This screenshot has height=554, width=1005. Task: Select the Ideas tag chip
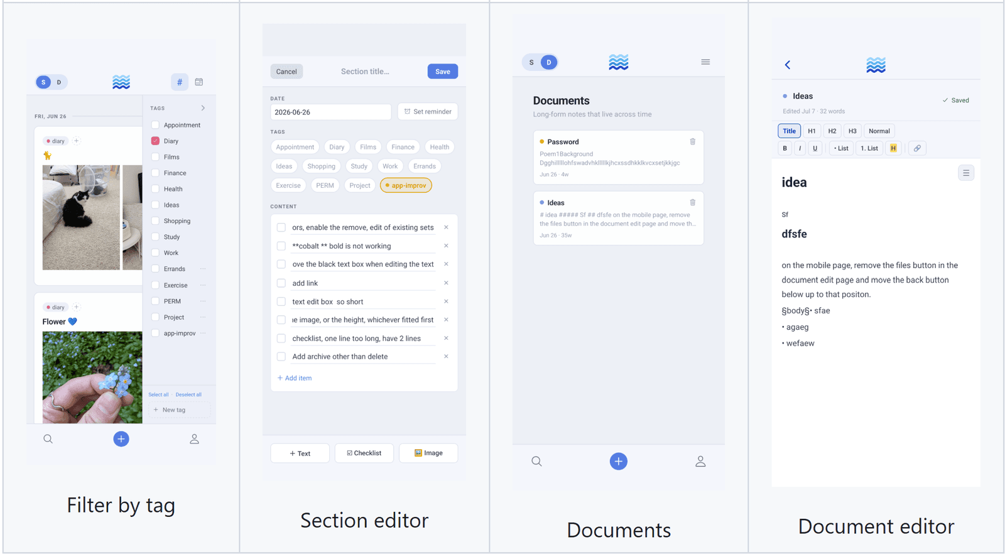(284, 166)
